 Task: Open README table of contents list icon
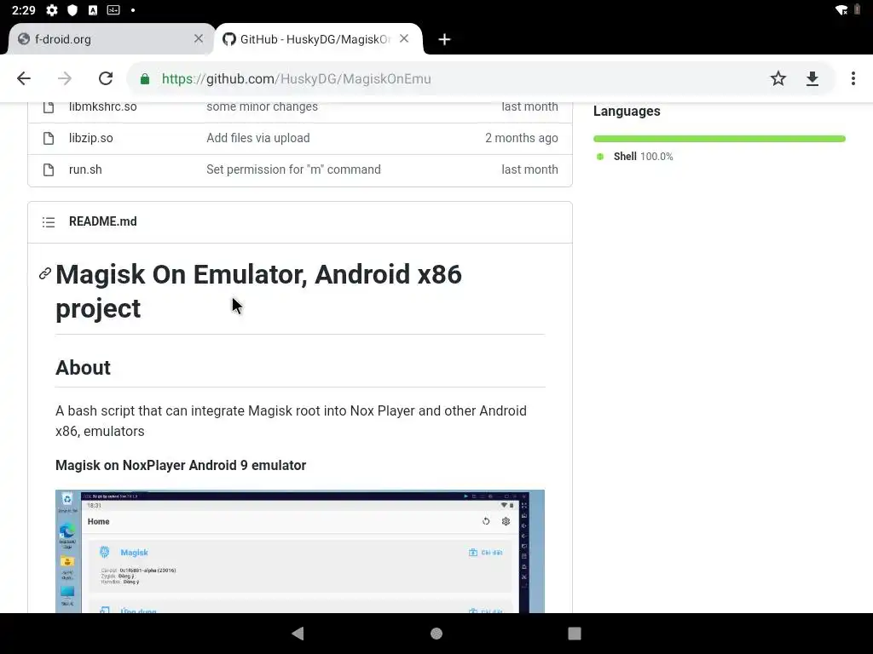coord(49,222)
